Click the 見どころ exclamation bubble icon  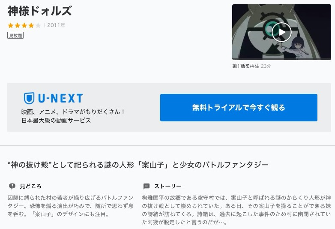pos(12,186)
